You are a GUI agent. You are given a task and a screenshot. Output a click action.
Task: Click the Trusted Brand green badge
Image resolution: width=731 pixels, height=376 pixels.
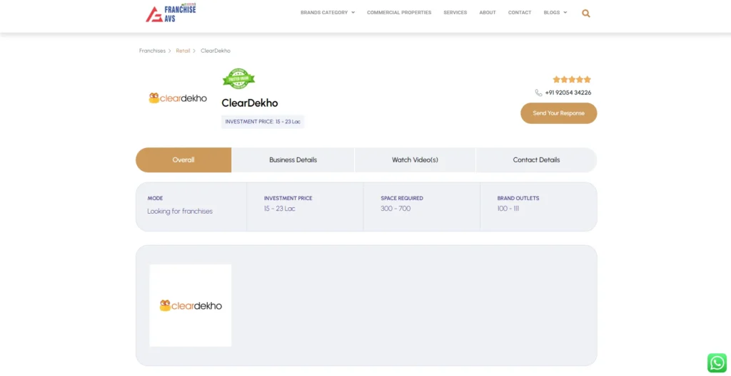click(x=238, y=78)
